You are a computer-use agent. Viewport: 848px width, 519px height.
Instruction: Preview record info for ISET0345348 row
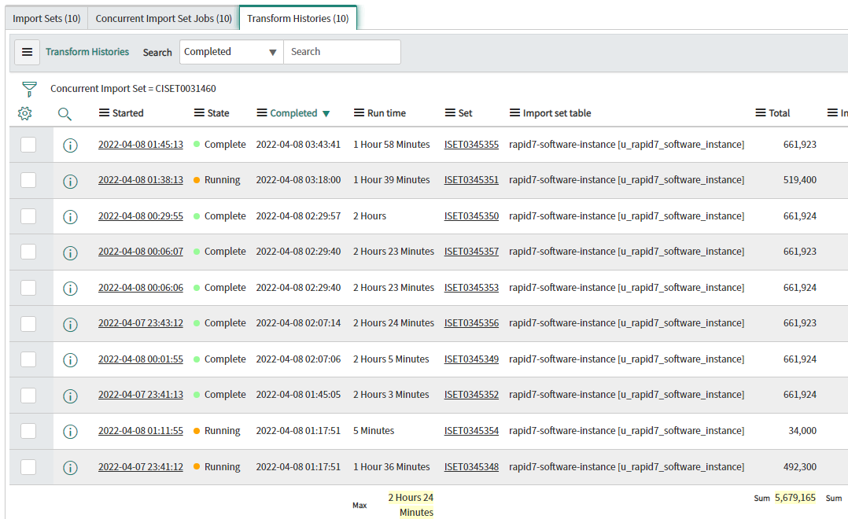coord(70,468)
